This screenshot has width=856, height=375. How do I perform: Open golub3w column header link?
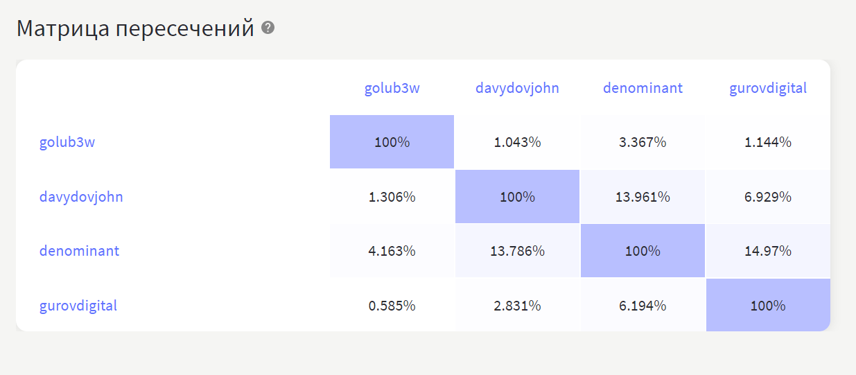pyautogui.click(x=392, y=88)
